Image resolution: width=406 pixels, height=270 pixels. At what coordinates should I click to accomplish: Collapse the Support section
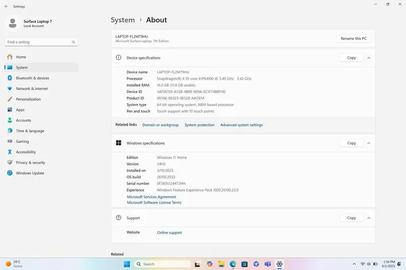pyautogui.click(x=369, y=218)
